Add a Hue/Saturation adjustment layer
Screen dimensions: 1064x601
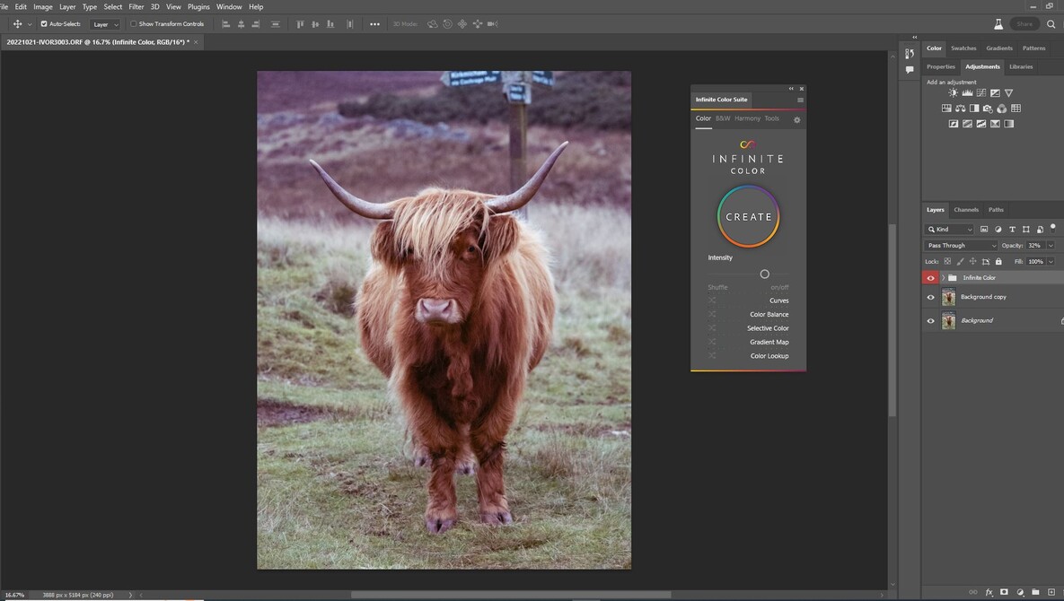click(946, 108)
